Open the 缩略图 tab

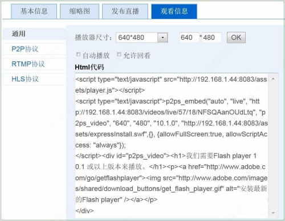(79, 11)
